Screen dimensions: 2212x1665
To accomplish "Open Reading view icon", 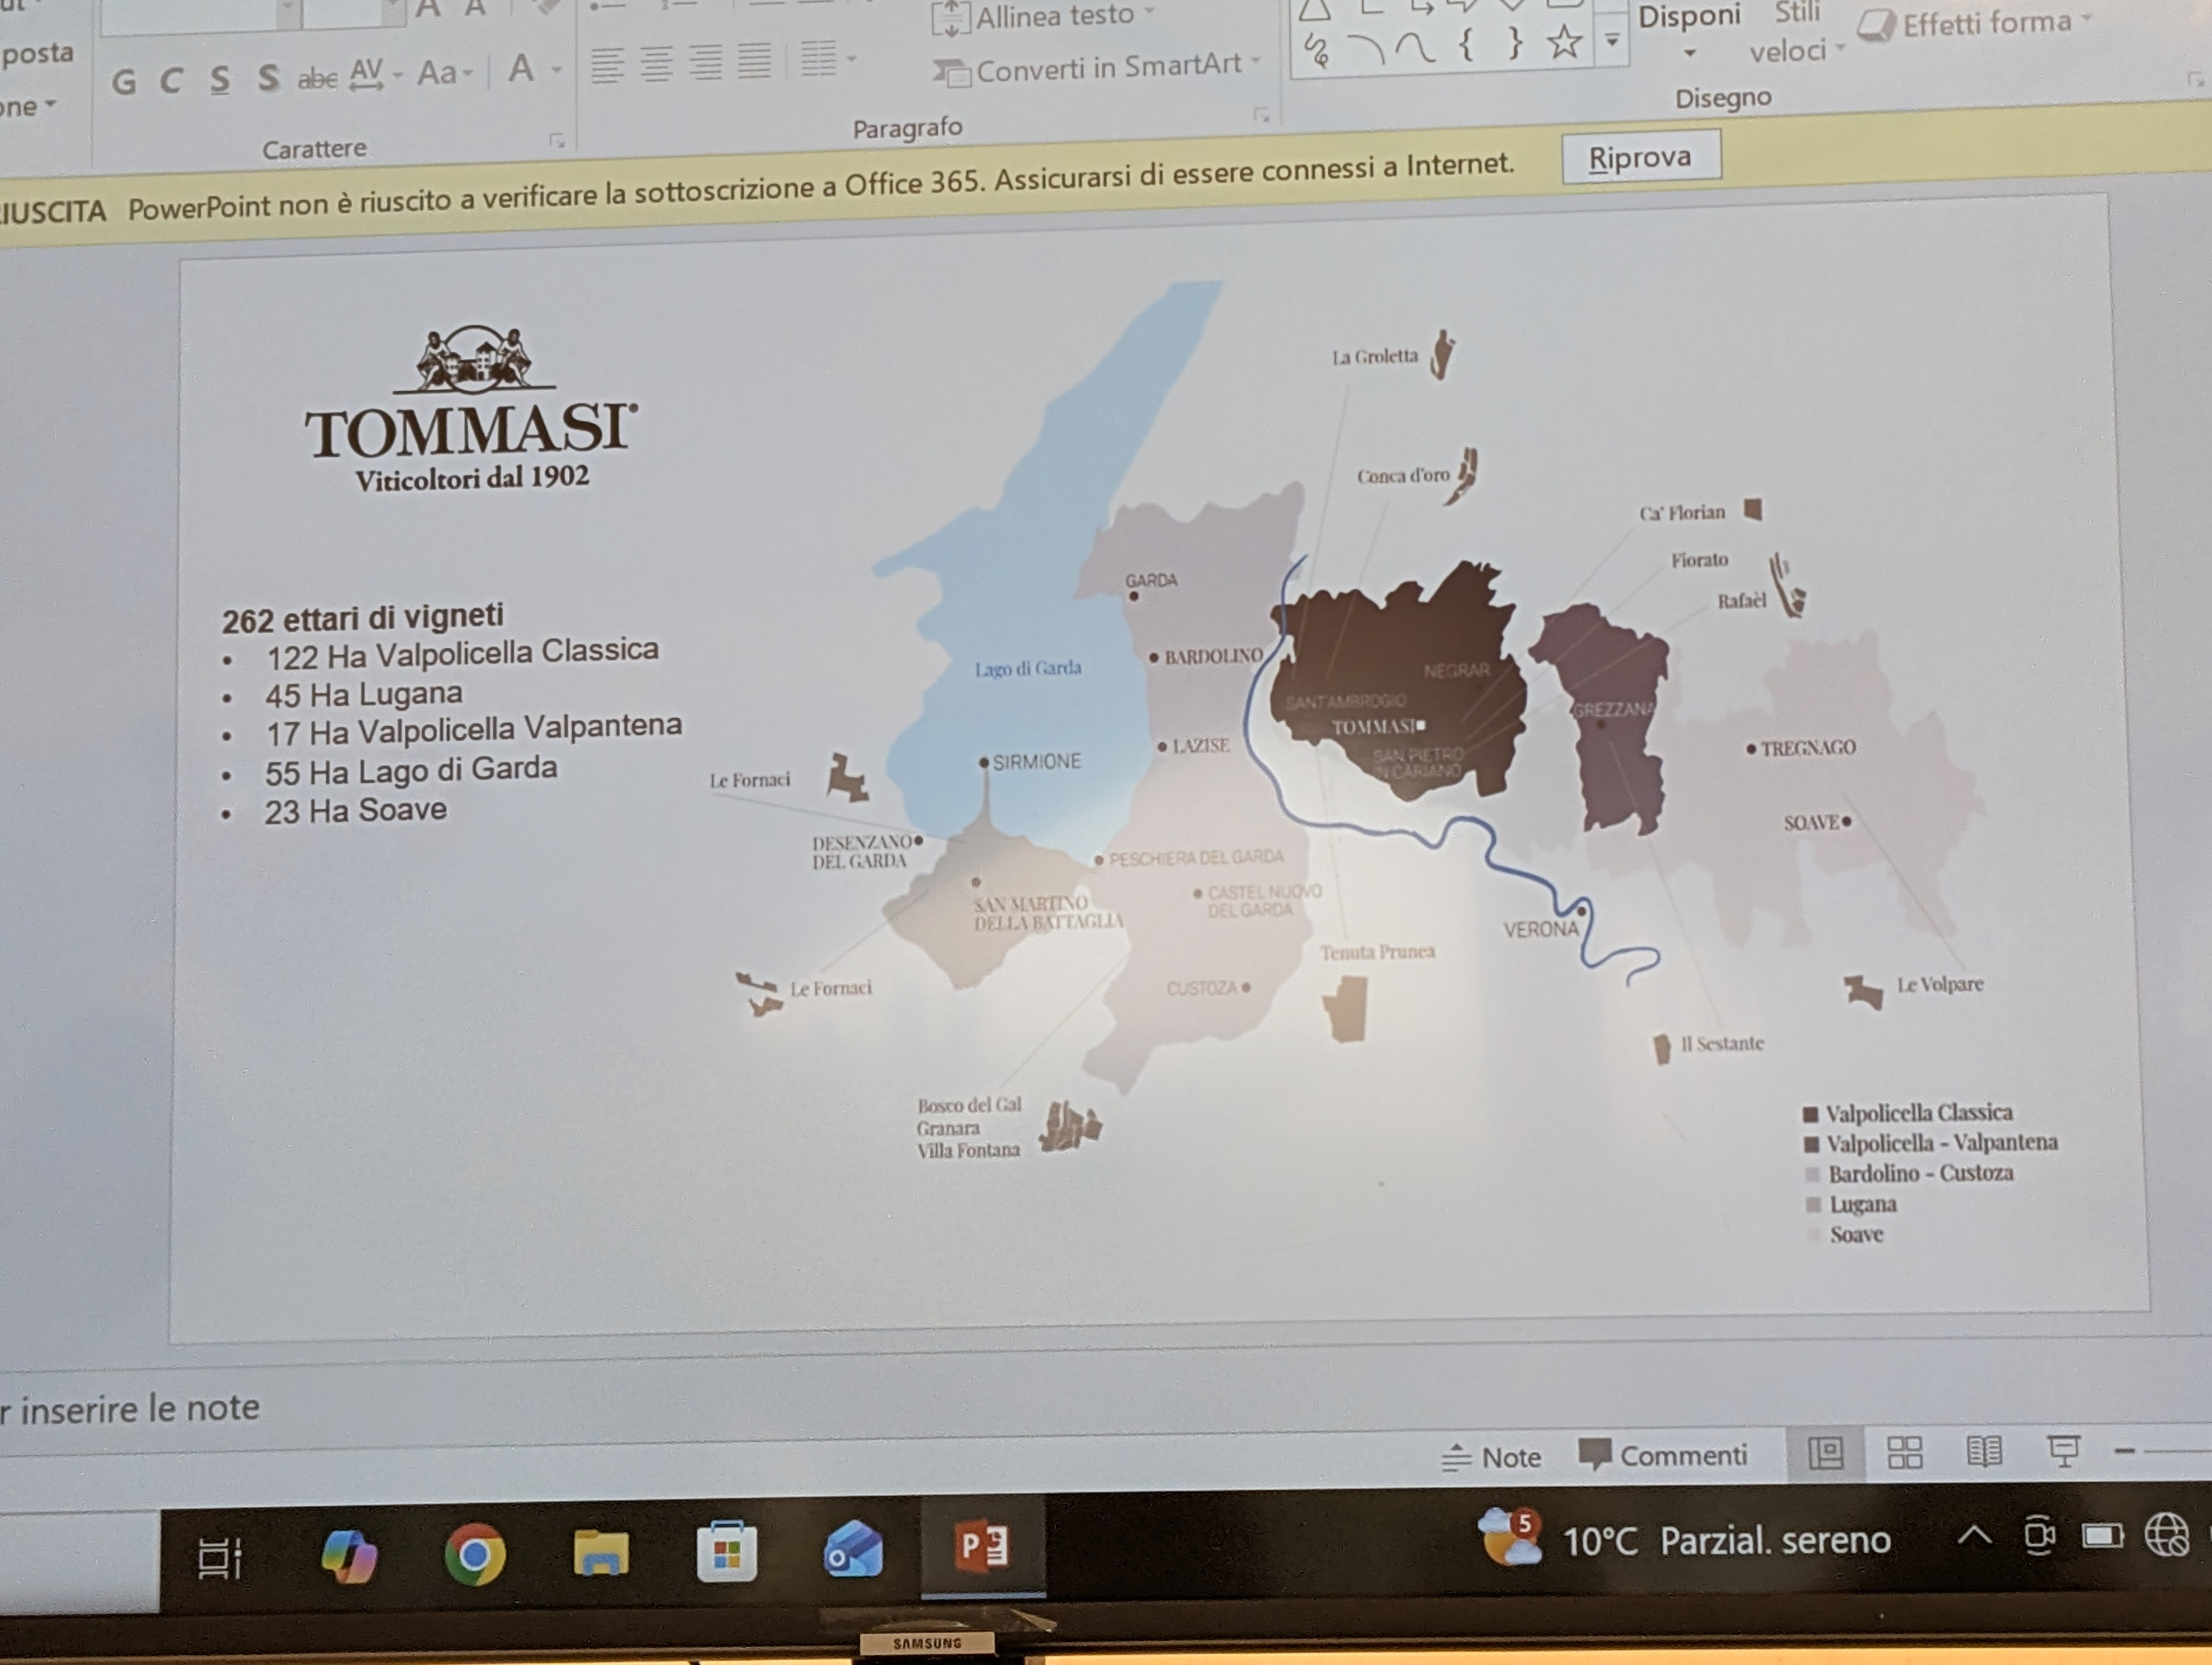I will [x=1984, y=1451].
